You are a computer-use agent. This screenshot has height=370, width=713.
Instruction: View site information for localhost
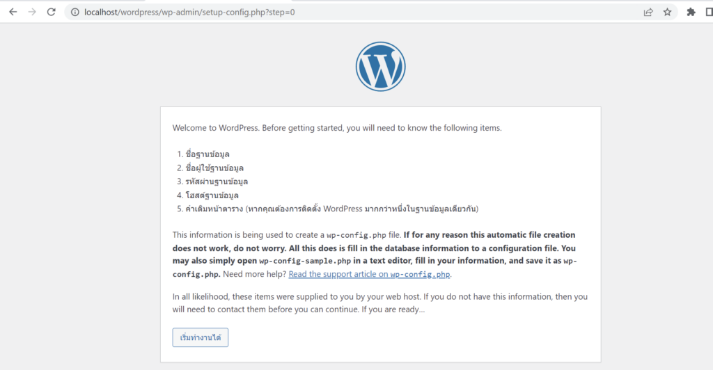coord(74,12)
